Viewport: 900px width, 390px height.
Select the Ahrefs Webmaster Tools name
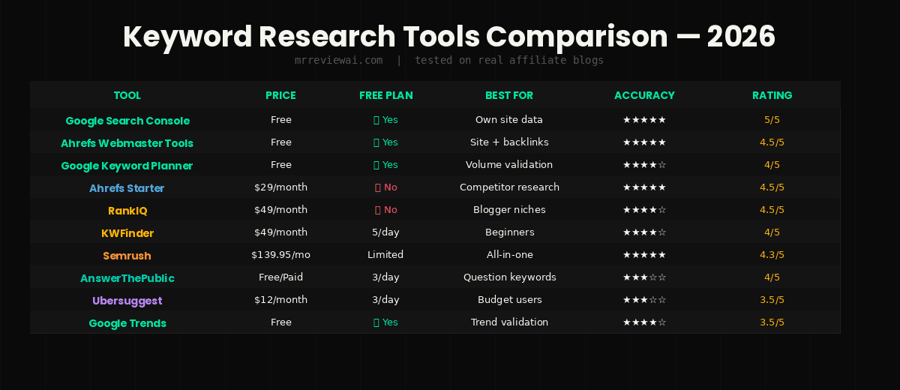[x=127, y=143]
